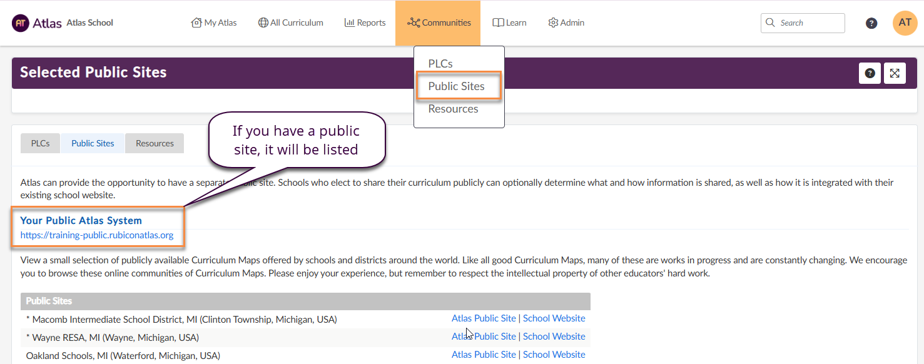Open the Learn book menu
Screen dimensions: 924x364
coord(509,23)
